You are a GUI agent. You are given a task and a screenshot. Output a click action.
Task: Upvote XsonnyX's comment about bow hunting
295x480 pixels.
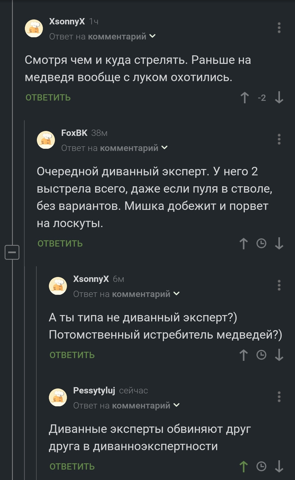click(x=244, y=98)
